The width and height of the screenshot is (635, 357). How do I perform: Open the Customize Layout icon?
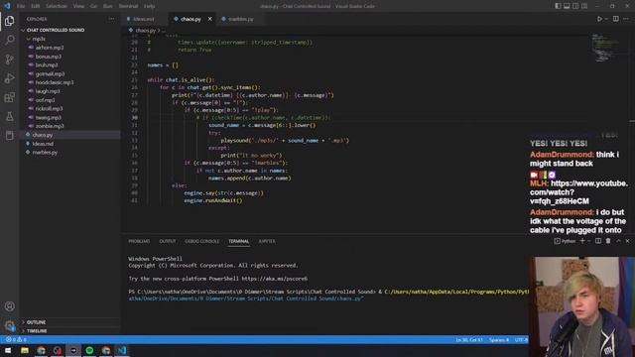(x=584, y=6)
